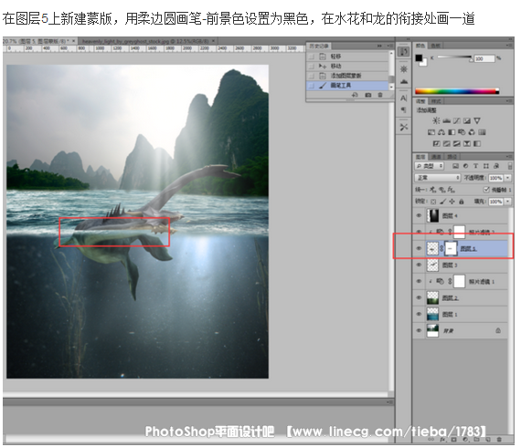Add a Photo Filter adjustment layer
Image resolution: width=532 pixels, height=447 pixels.
click(462, 132)
